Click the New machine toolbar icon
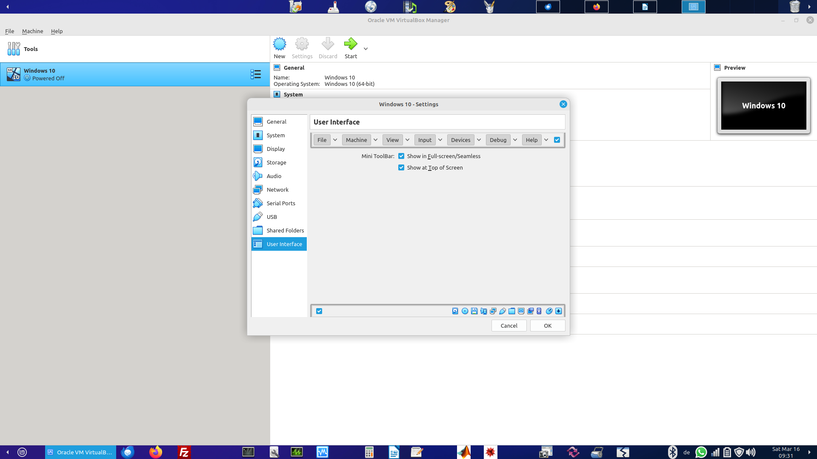This screenshot has width=817, height=459. pyautogui.click(x=280, y=44)
